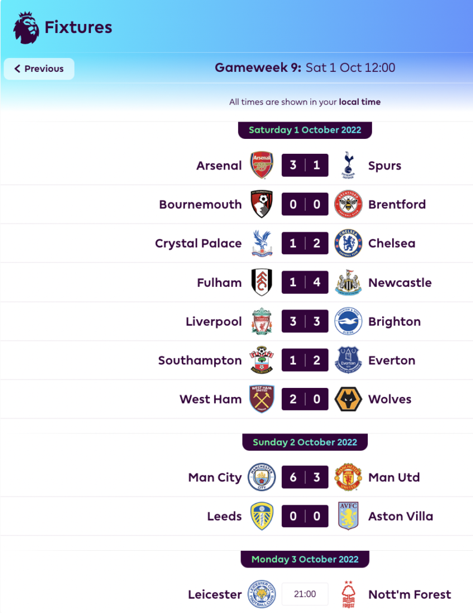Go to the Previous gameweek
This screenshot has width=473, height=613.
[39, 69]
